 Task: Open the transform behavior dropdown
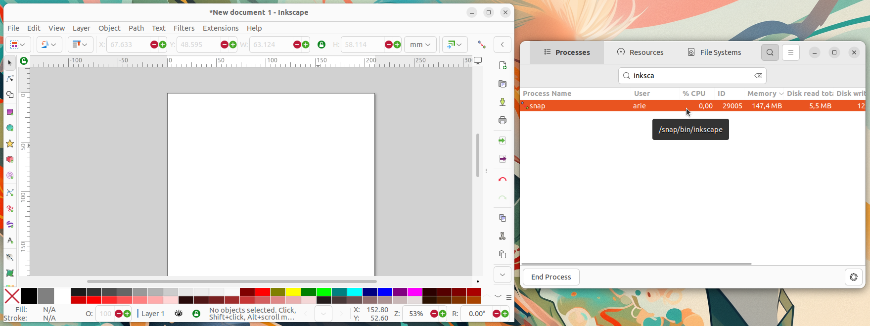tap(455, 45)
